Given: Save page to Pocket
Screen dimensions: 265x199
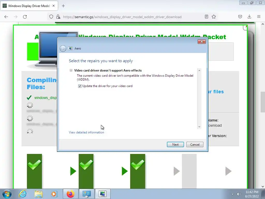Looking at the screenshot, I should coord(240,17).
